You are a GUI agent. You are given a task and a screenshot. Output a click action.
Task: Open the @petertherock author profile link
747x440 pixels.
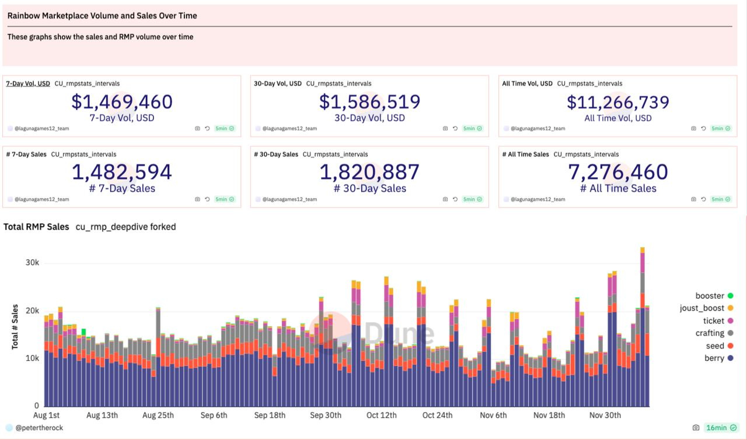click(x=39, y=428)
